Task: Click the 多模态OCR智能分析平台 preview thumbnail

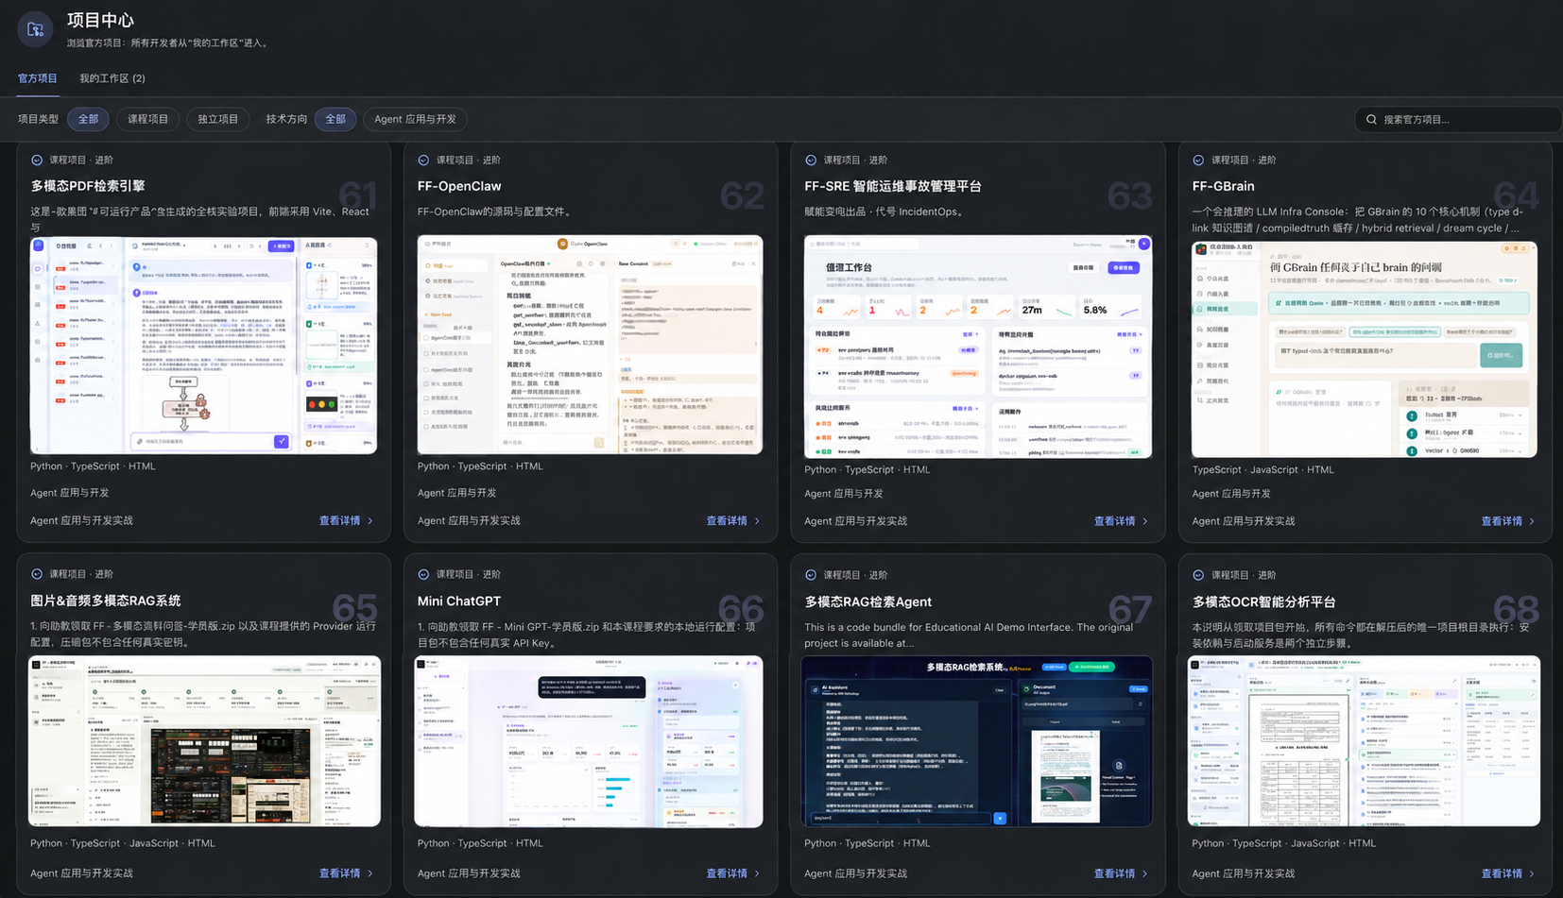Action: click(x=1364, y=741)
